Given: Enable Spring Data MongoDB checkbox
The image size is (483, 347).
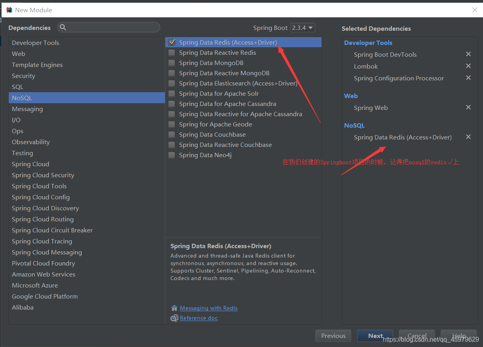Looking at the screenshot, I should coord(172,63).
